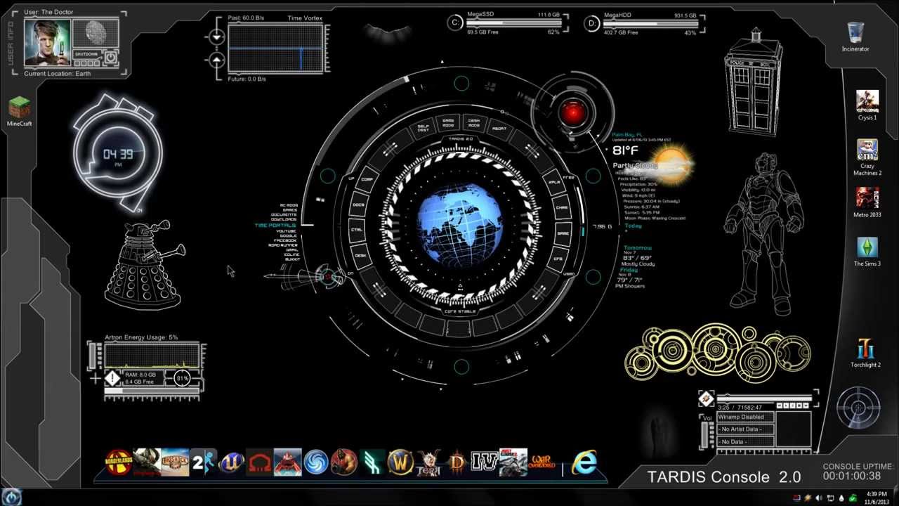The width and height of the screenshot is (899, 506).
Task: Click the Windows Start orb
Action: pyautogui.click(x=11, y=497)
